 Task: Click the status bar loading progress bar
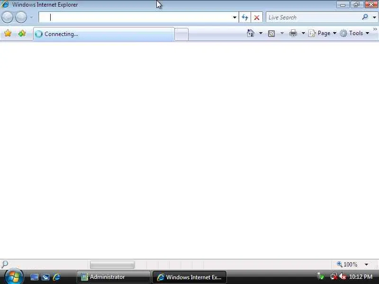tap(112, 265)
